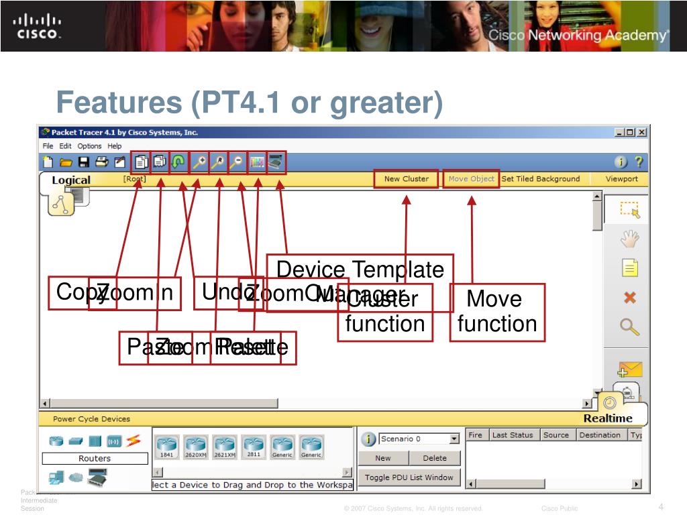The height and width of the screenshot is (515, 687).
Task: Pick the Inspect magnifying glass tool
Action: click(629, 327)
